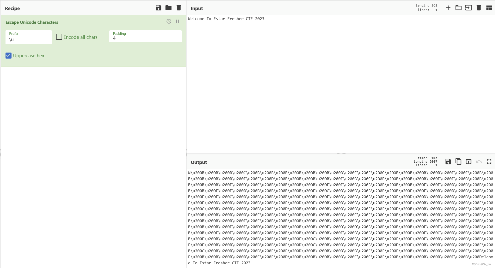Image resolution: width=495 pixels, height=268 pixels.
Task: Open file as input
Action: [x=468, y=8]
